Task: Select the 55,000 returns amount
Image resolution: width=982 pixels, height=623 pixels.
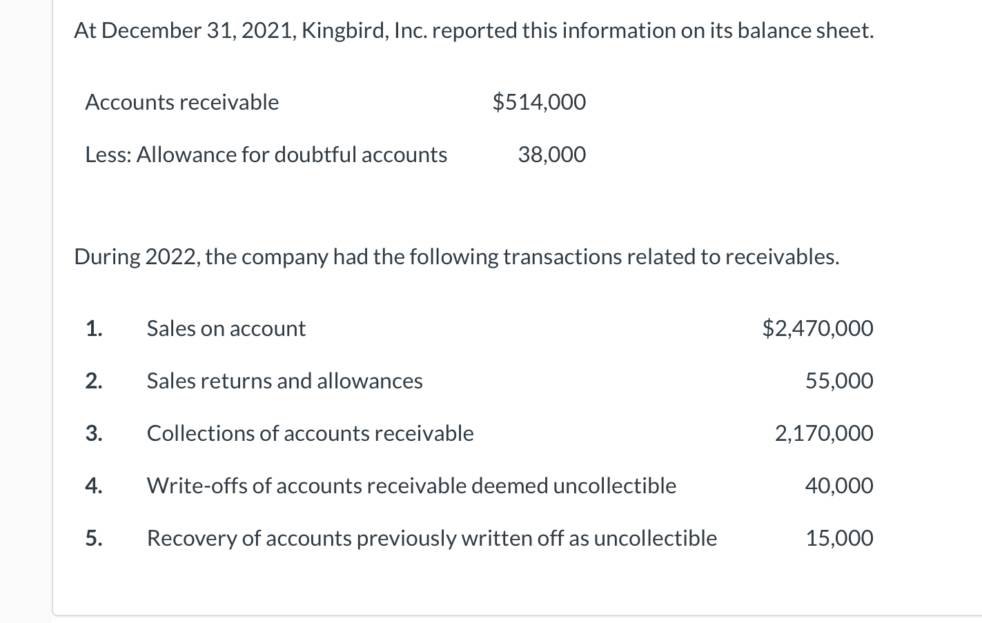Action: (839, 381)
